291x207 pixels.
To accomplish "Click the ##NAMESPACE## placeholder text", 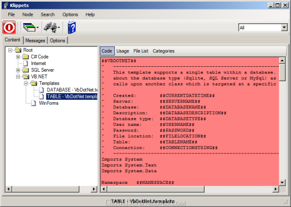I will 155,183.
